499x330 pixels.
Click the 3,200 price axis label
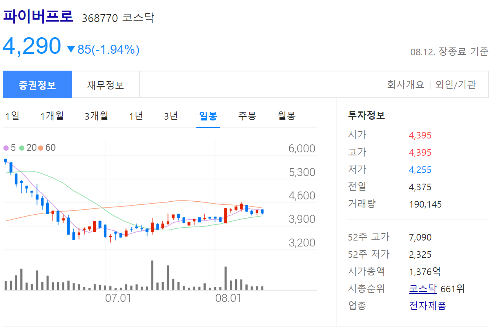302,242
